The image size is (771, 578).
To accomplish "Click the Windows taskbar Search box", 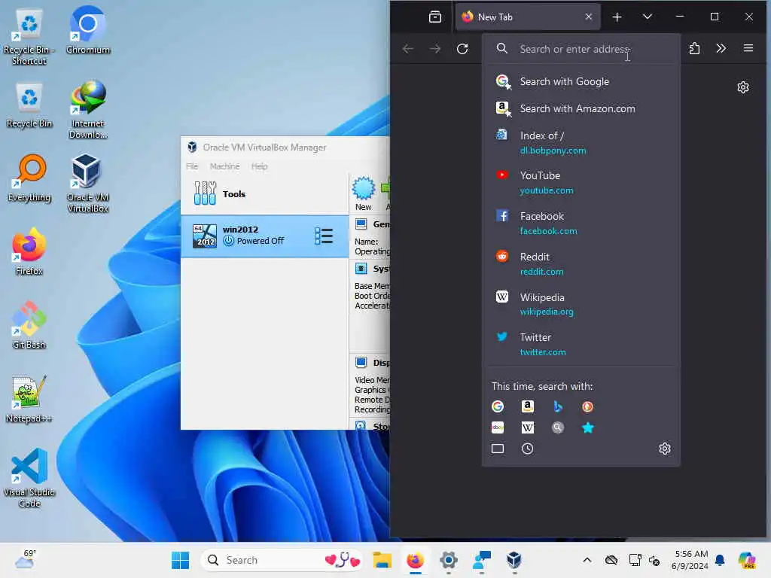I will point(282,560).
